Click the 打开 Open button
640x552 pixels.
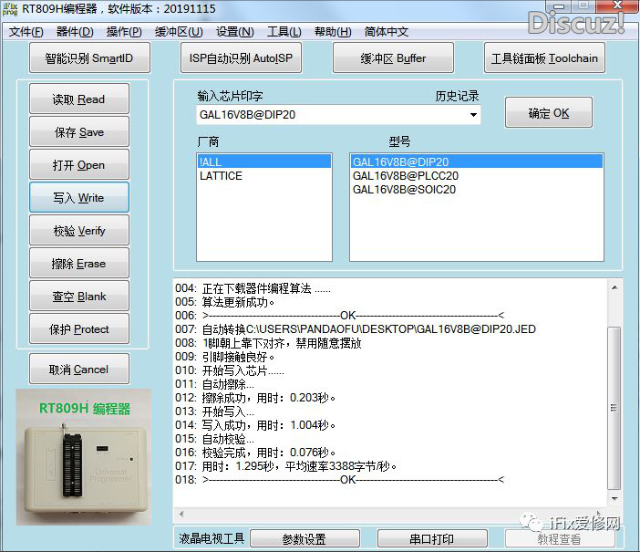click(x=79, y=164)
